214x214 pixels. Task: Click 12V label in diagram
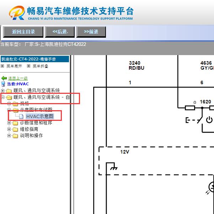click(x=125, y=152)
